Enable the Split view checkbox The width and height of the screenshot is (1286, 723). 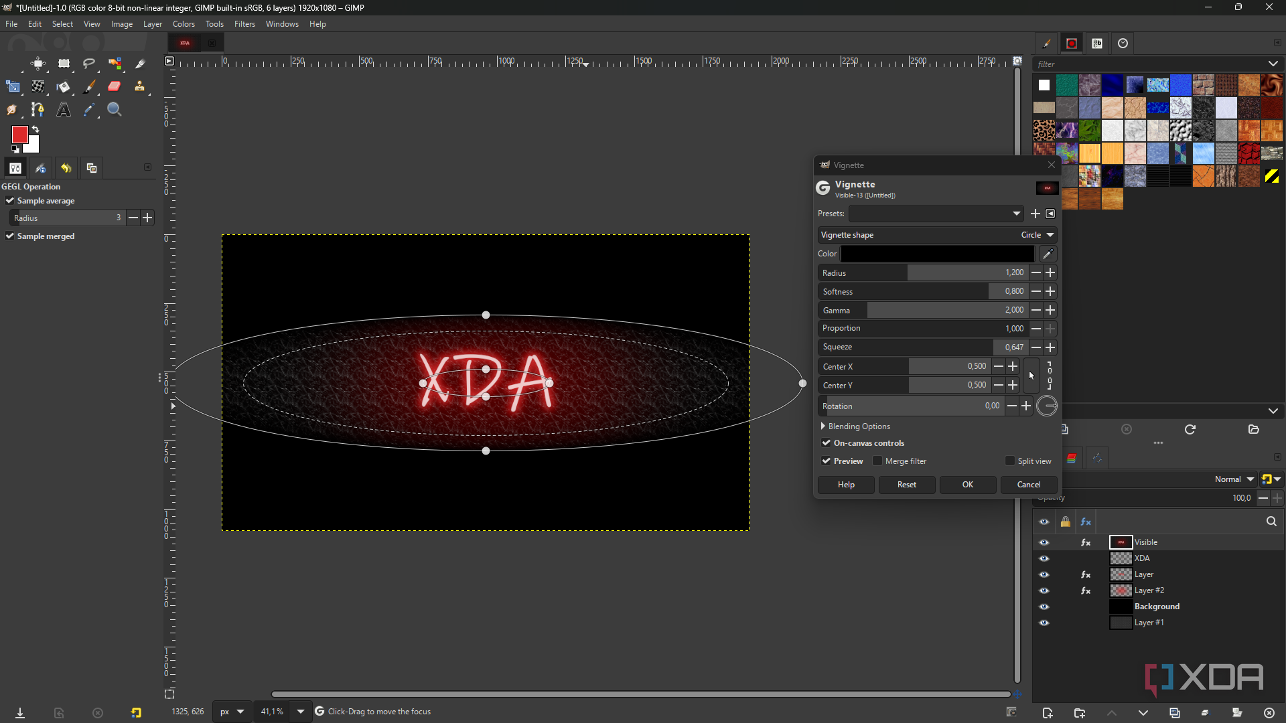point(1010,461)
